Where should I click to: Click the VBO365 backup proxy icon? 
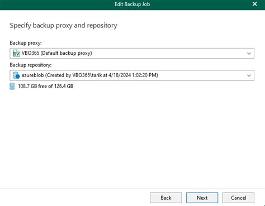point(16,53)
